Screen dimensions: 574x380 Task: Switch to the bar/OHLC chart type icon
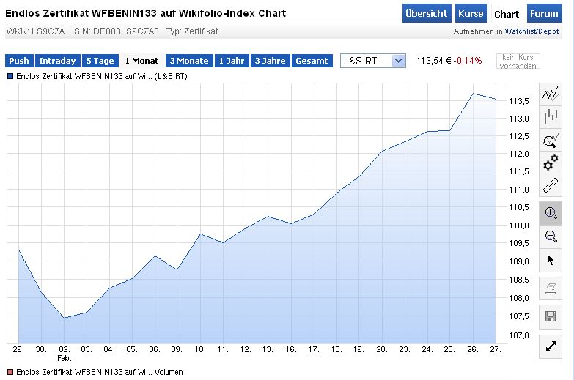tap(551, 117)
